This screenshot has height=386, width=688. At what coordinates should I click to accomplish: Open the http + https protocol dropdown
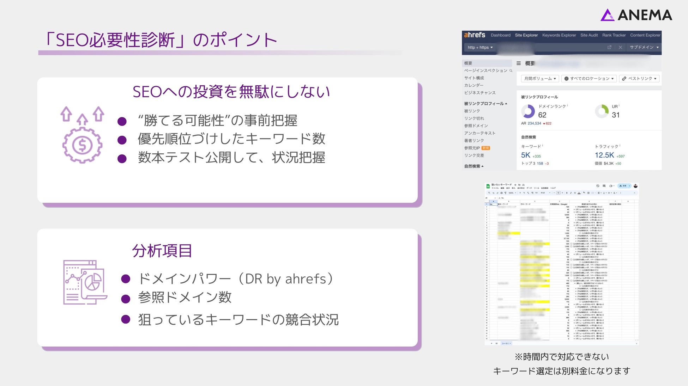(x=480, y=47)
